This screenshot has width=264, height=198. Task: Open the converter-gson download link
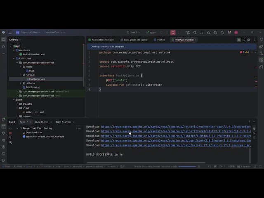[x=176, y=127]
